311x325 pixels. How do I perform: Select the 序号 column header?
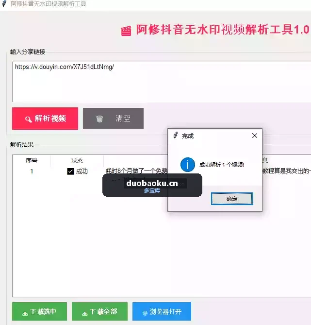pyautogui.click(x=32, y=161)
